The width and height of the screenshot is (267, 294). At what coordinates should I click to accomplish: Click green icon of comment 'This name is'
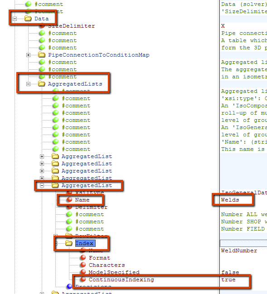pyautogui.click(x=56, y=149)
